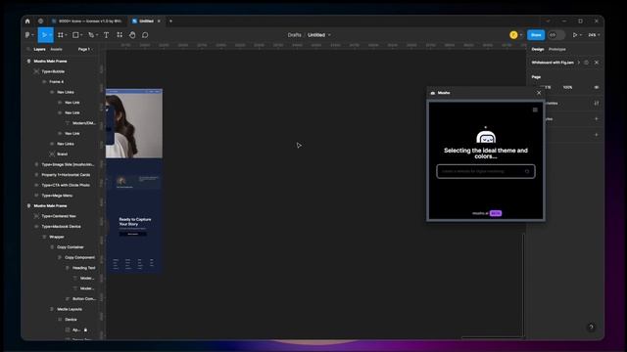The image size is (627, 352).
Task: Select the Frame tool
Action: [x=61, y=35]
